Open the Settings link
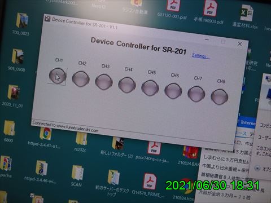The image size is (271, 203). point(200,56)
